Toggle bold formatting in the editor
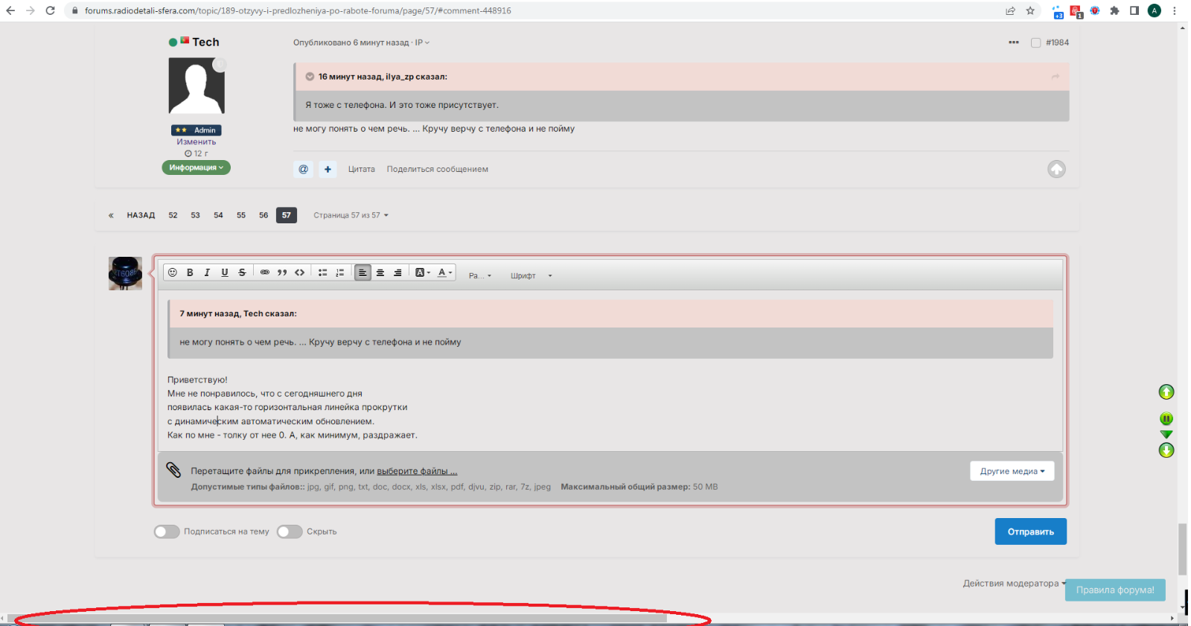This screenshot has width=1191, height=626. pyautogui.click(x=190, y=272)
